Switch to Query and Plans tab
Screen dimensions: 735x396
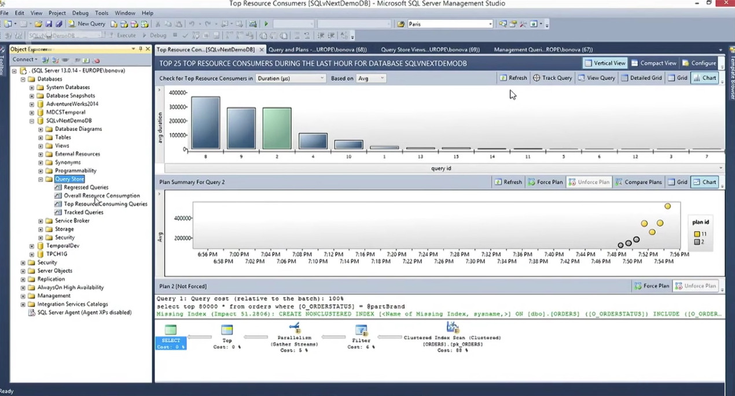click(318, 50)
